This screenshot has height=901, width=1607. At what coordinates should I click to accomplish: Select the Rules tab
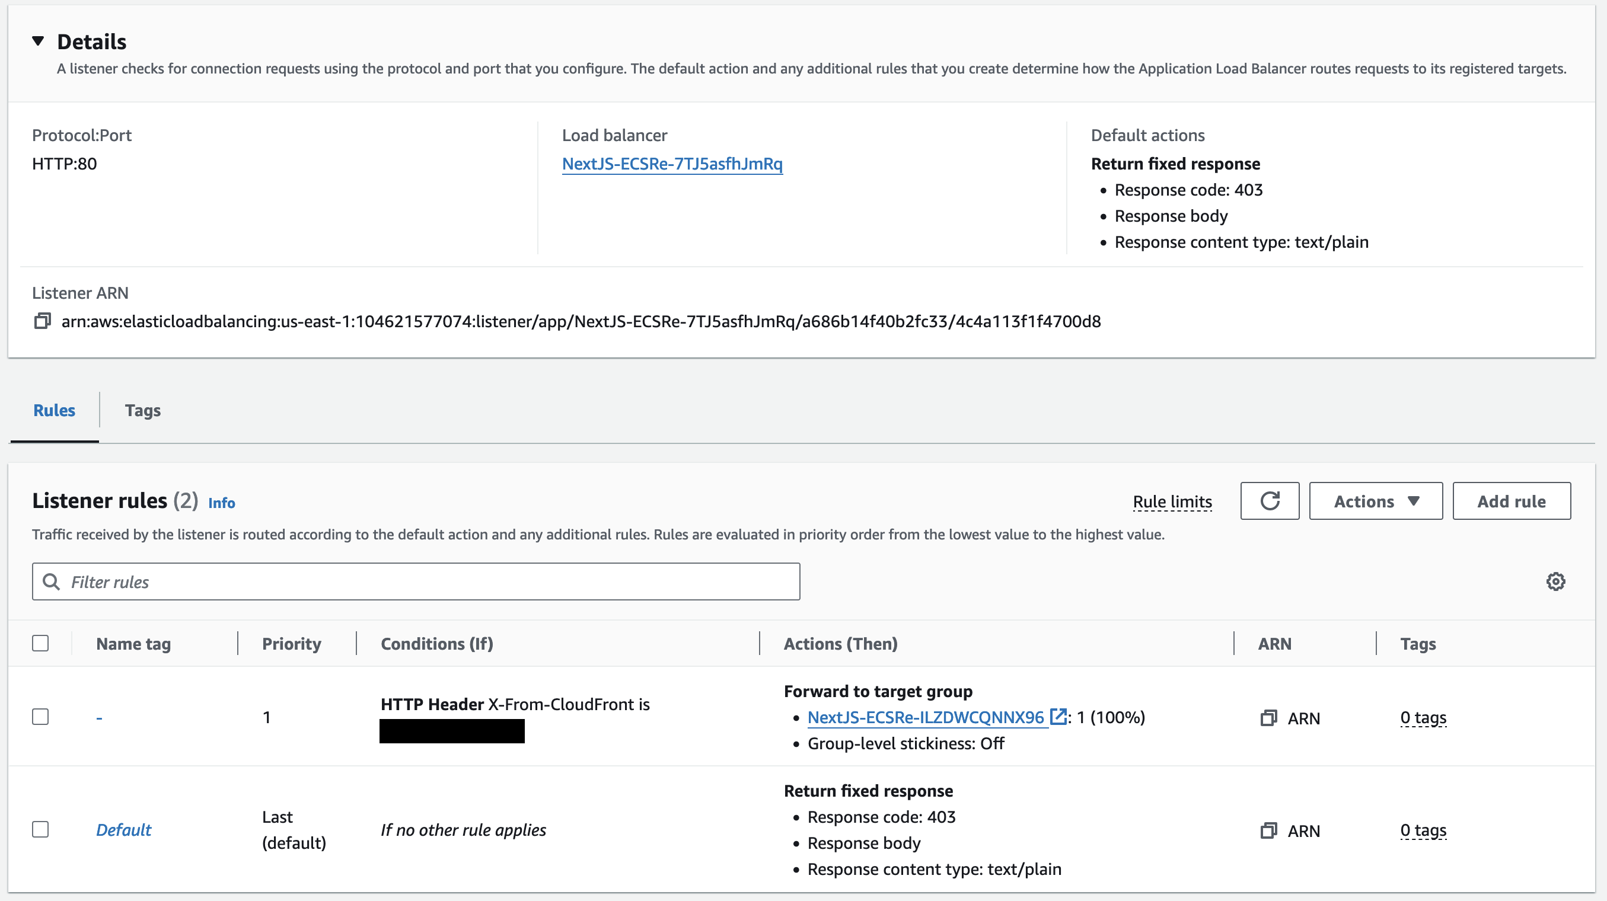click(55, 410)
